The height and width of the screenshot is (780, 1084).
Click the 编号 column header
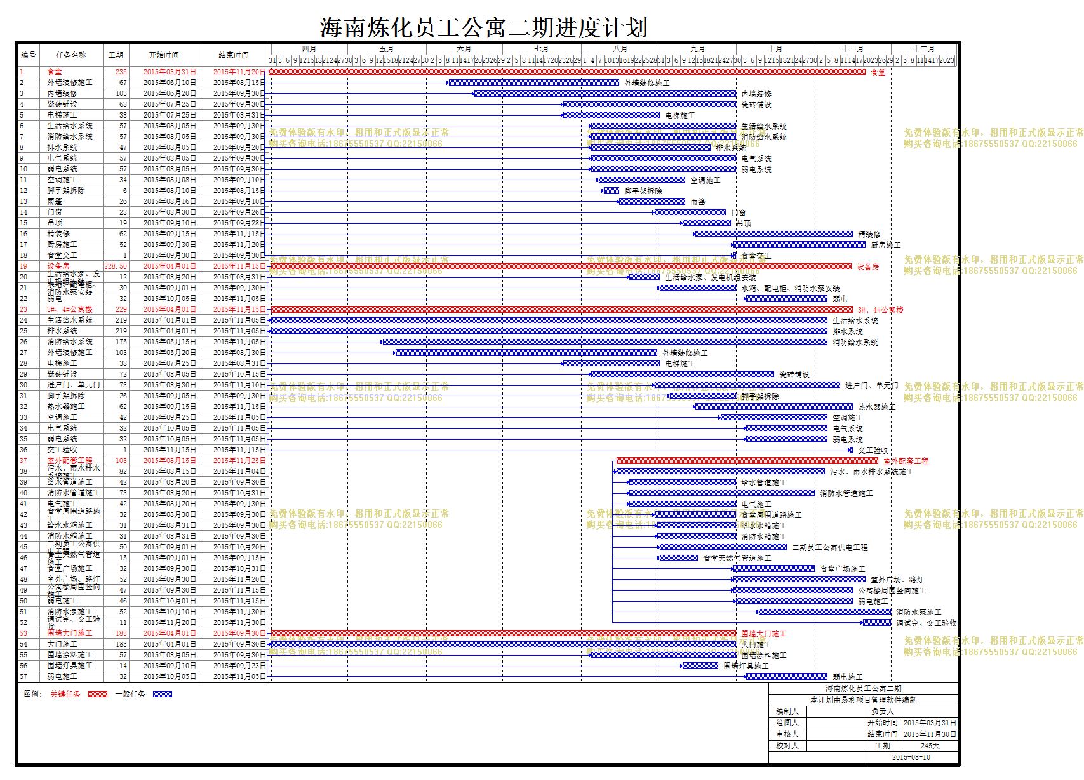click(29, 55)
